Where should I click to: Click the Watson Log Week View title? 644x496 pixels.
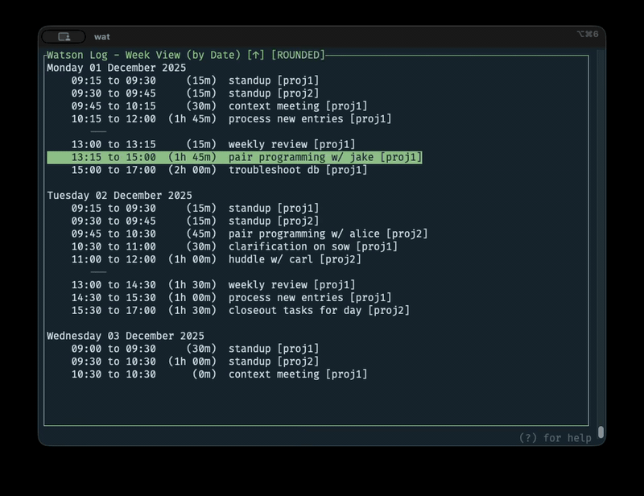(x=143, y=55)
